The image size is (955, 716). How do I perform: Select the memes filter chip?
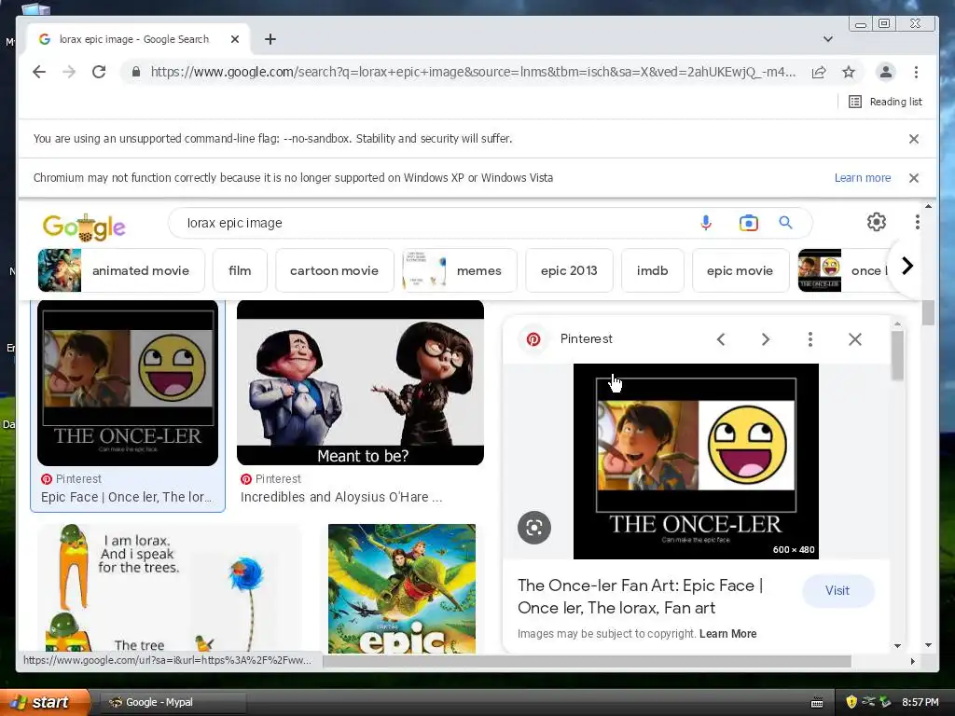click(459, 270)
